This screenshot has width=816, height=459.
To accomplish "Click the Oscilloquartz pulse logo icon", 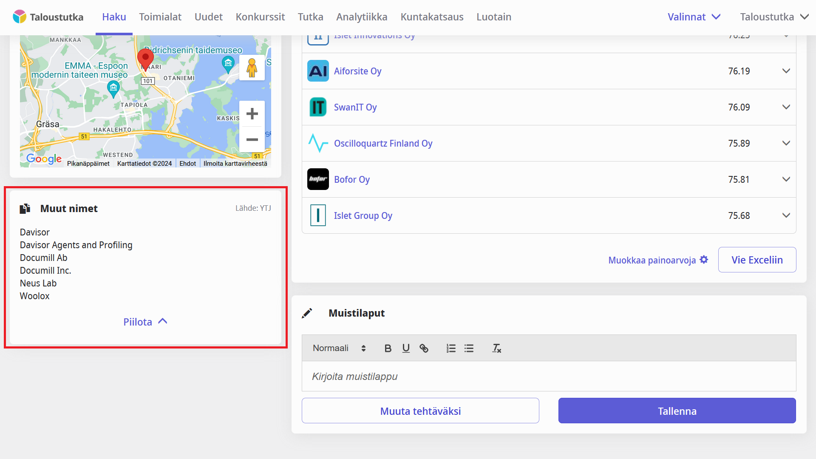I will 318,143.
